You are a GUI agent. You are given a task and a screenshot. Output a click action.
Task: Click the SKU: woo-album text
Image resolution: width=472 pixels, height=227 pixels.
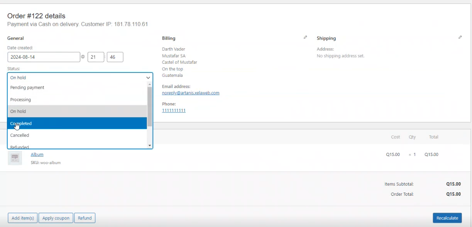point(46,163)
